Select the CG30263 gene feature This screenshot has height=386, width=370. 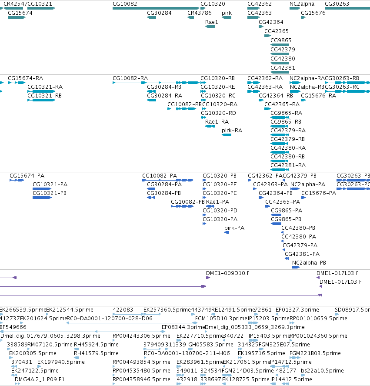coord(347,8)
